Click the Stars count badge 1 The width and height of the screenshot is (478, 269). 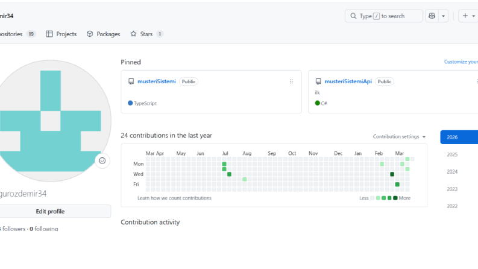point(160,34)
